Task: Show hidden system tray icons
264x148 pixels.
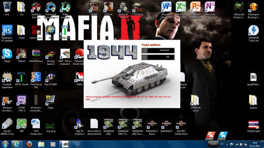Action: [x=227, y=144]
